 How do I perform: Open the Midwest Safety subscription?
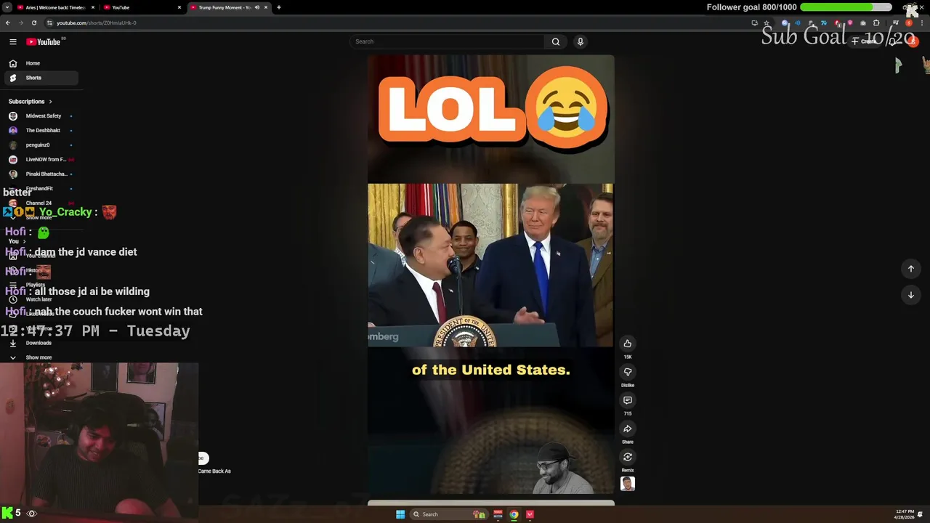41,116
